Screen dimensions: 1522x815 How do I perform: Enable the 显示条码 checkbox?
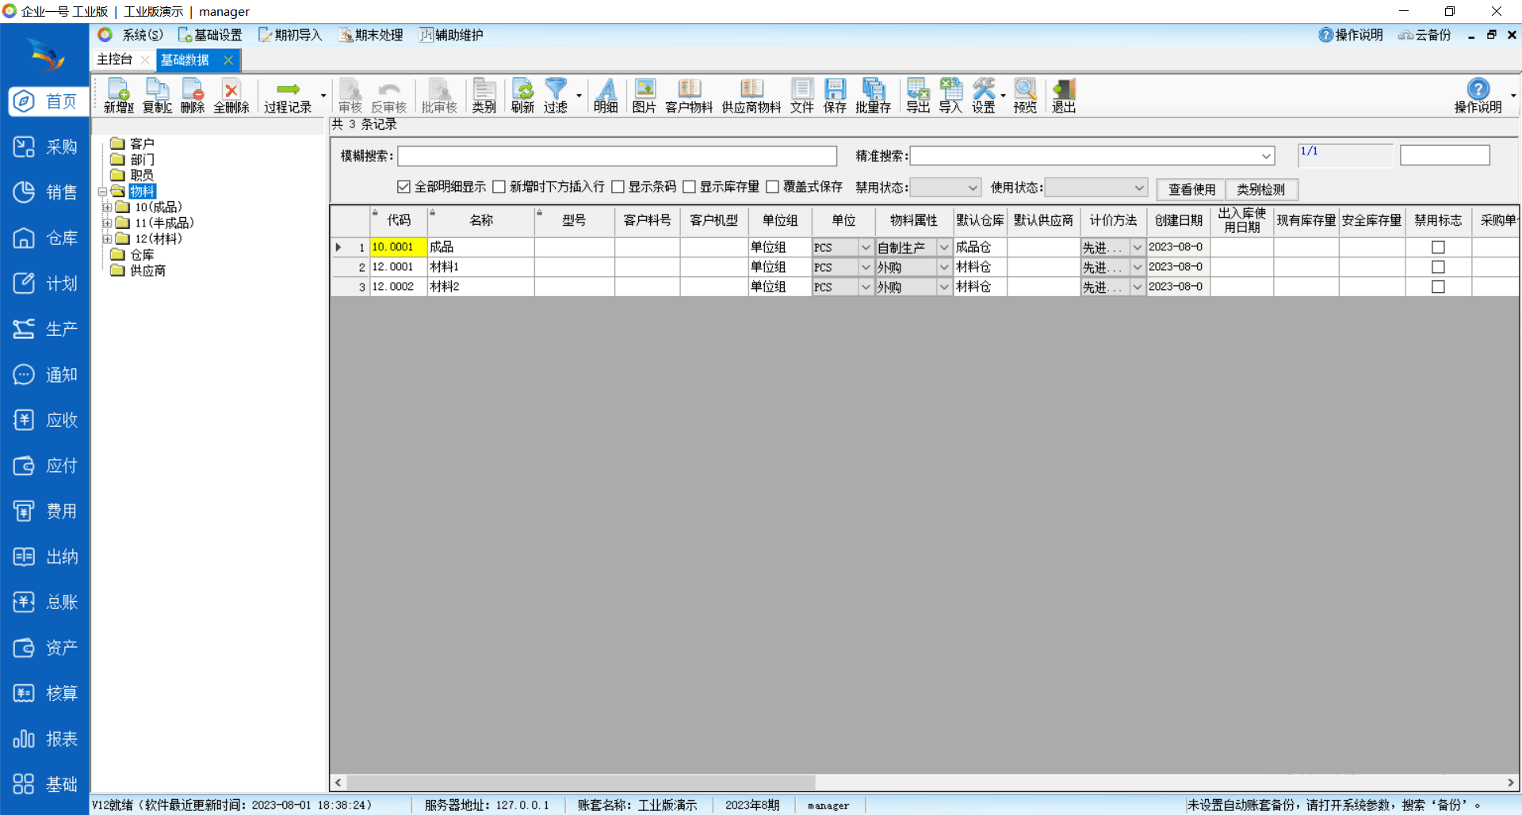618,187
